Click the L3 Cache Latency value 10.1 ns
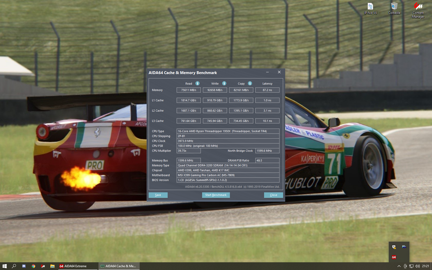Viewport: 432px width, 270px height. tap(267, 121)
